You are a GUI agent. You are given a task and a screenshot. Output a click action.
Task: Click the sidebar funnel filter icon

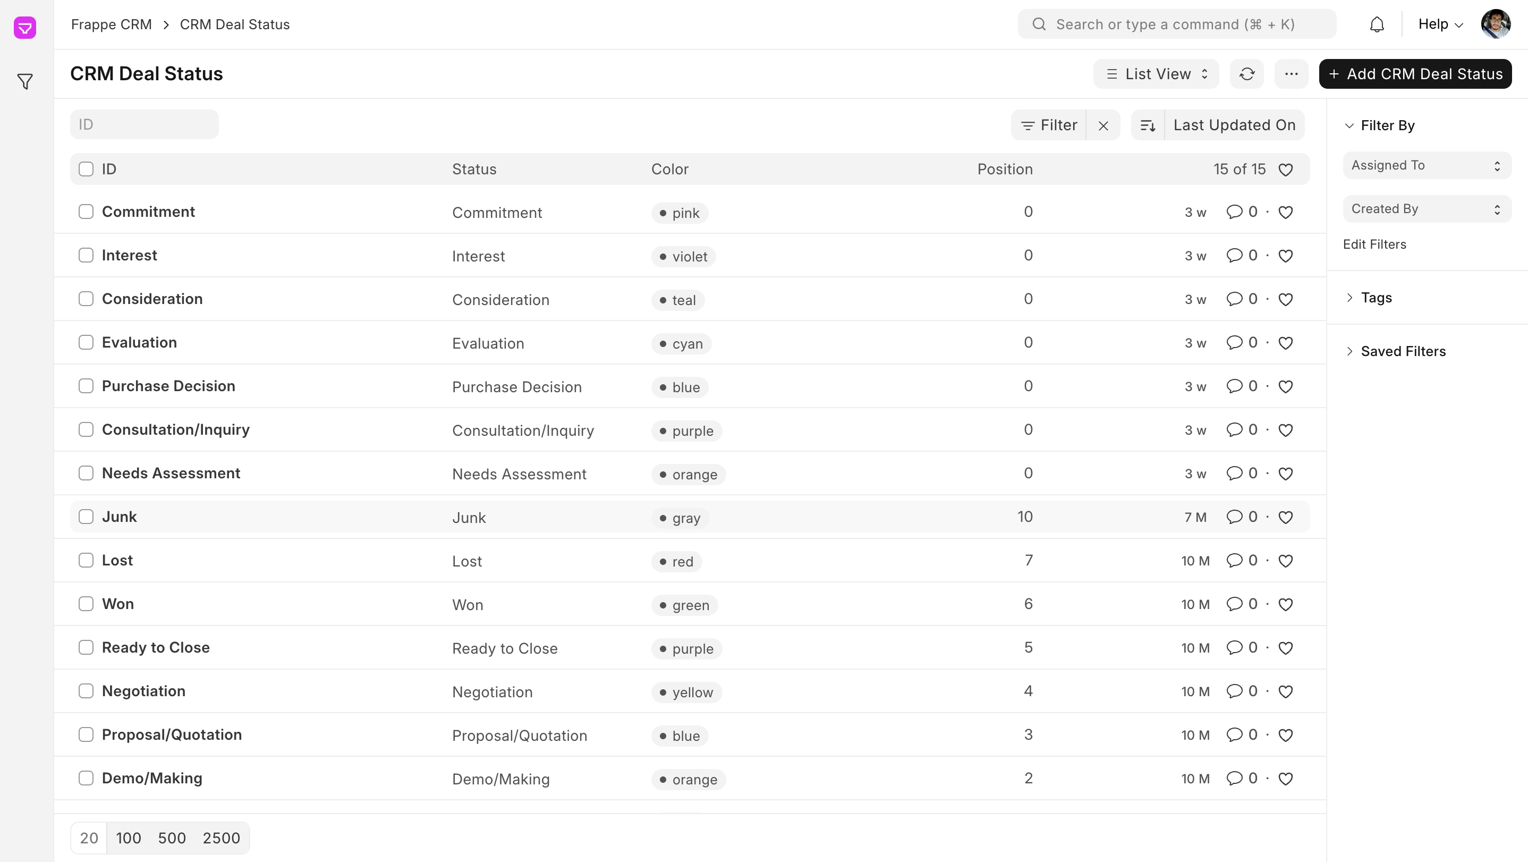25,81
